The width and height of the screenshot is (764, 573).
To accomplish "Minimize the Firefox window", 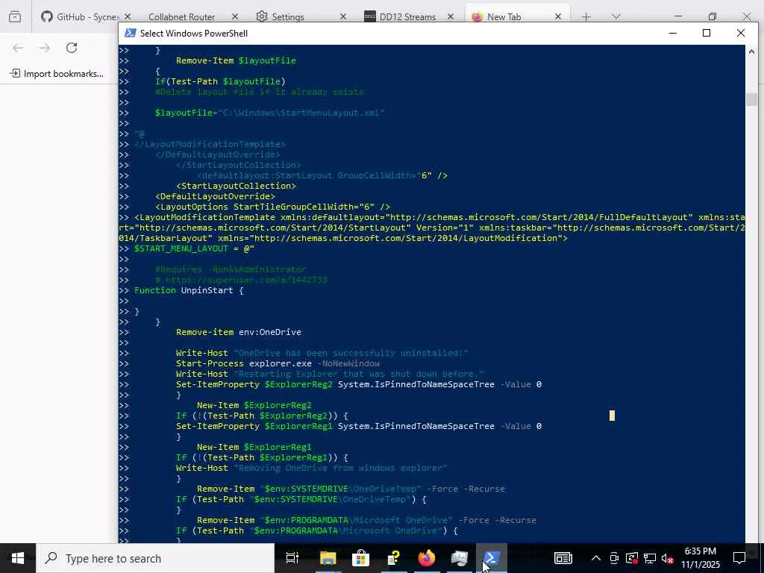I will 677,16.
